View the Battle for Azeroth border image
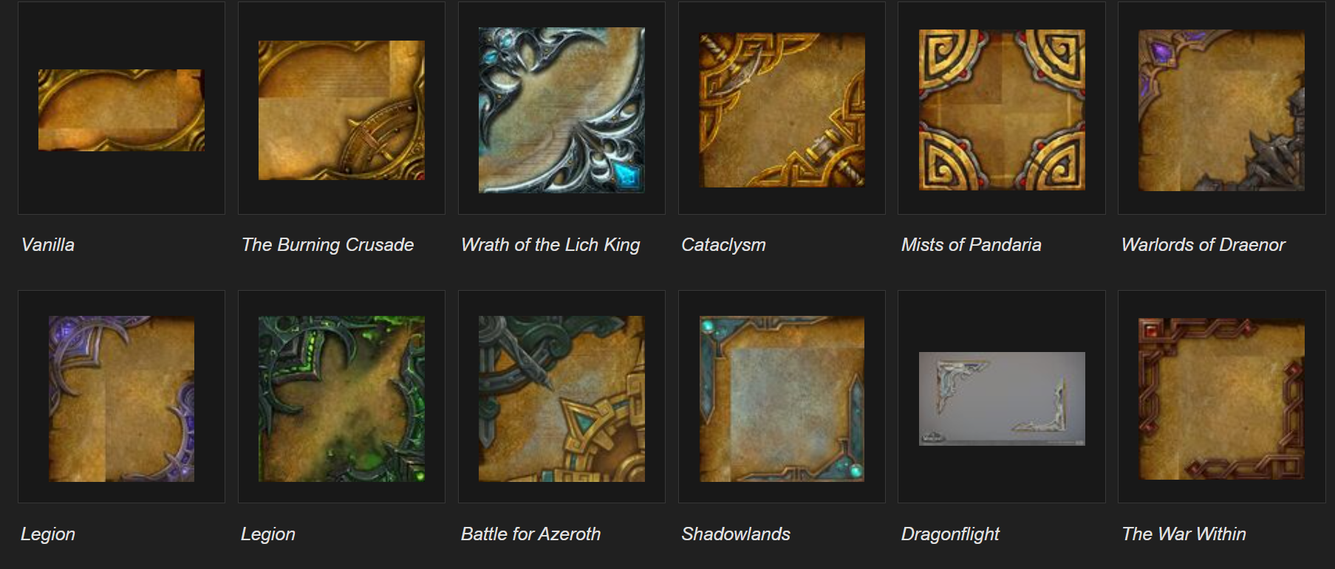The width and height of the screenshot is (1335, 569). [561, 399]
